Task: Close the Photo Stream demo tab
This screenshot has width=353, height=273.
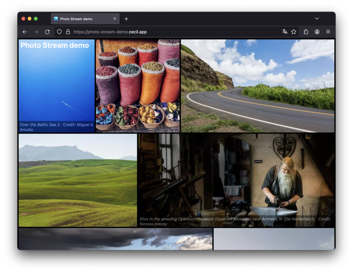Action: (115, 19)
